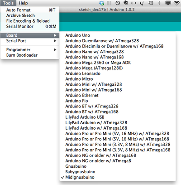Screen dimensions: 181x185
Task: Choose Arduino BT w/ ATmega168
Action: tap(118, 112)
